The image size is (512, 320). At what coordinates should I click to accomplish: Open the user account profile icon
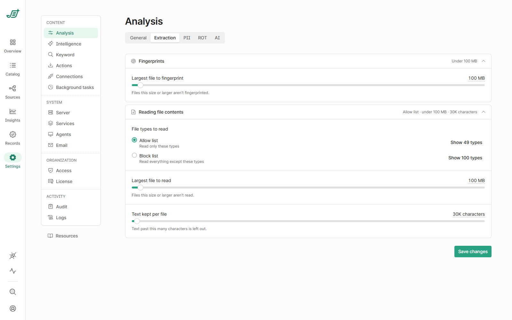pos(13,308)
